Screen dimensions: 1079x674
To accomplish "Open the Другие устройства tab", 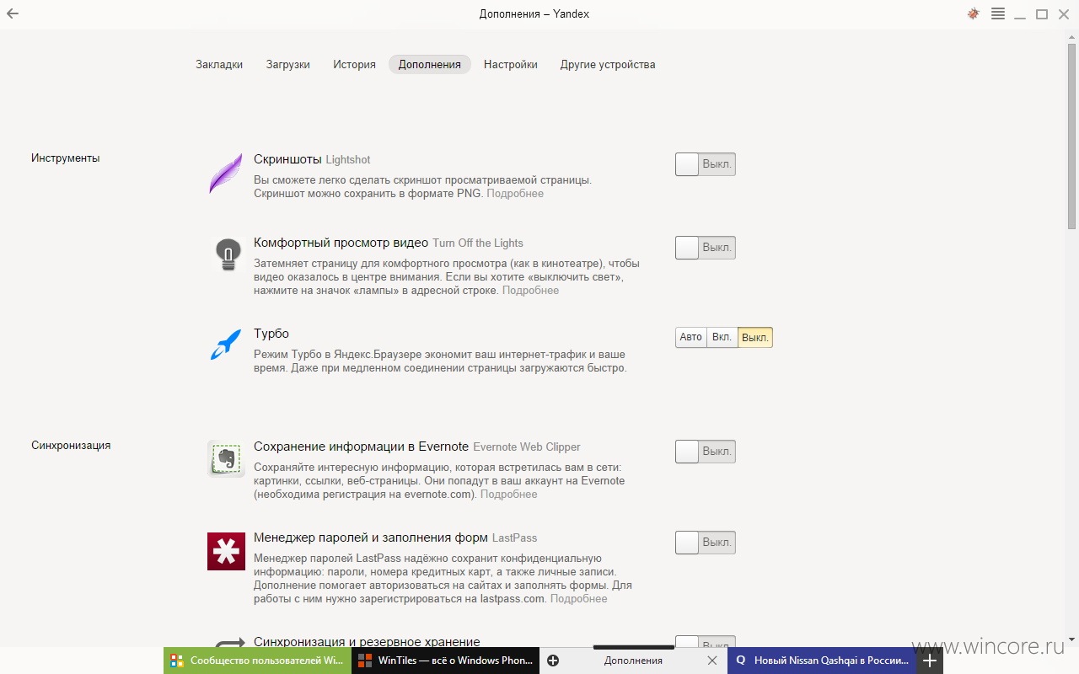I will click(x=608, y=64).
